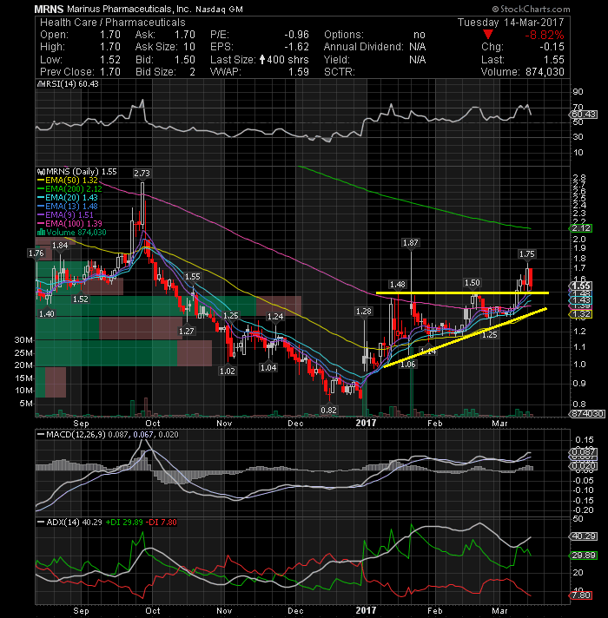Viewport: 608px width, 618px height.
Task: Click the 1.27 October low price label
Action: point(187,331)
